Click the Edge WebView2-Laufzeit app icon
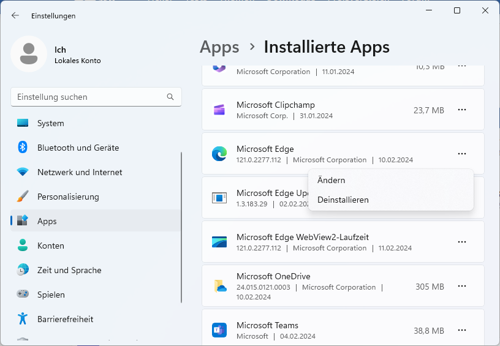The height and width of the screenshot is (346, 500). (219, 242)
